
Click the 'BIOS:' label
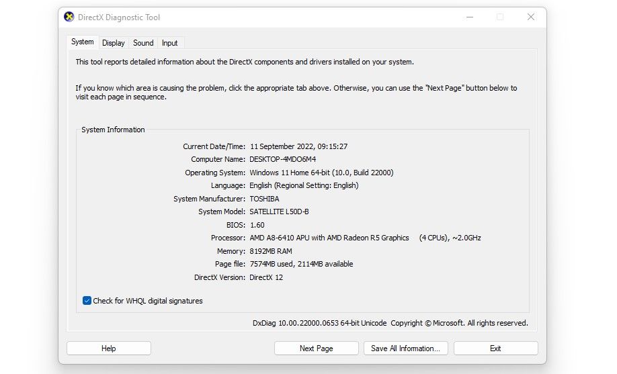pyautogui.click(x=236, y=225)
